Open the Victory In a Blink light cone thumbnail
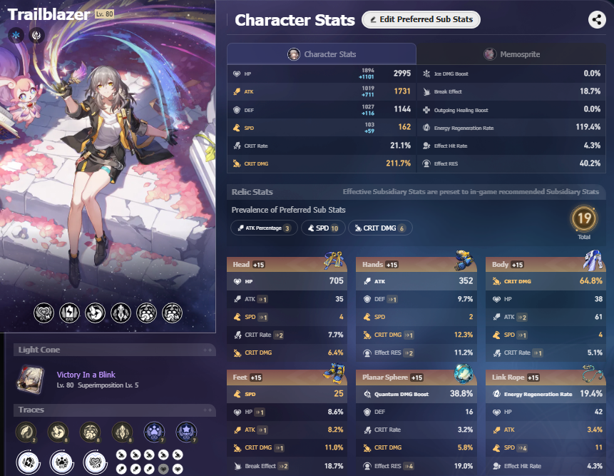614x476 pixels. (x=31, y=379)
